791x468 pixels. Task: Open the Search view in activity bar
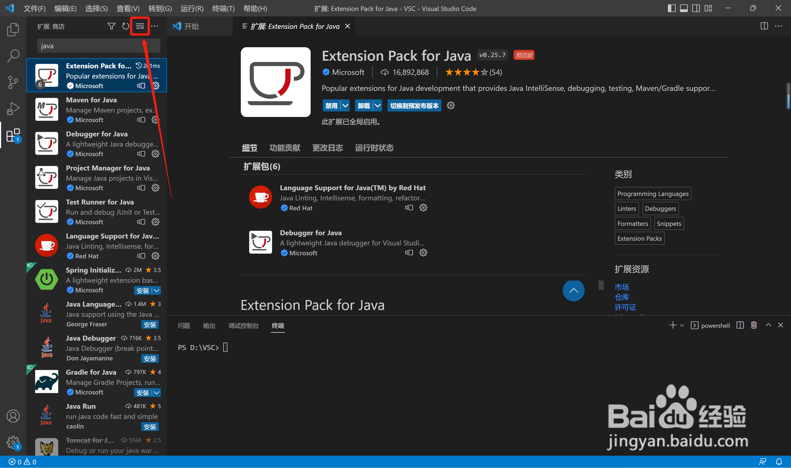tap(13, 56)
